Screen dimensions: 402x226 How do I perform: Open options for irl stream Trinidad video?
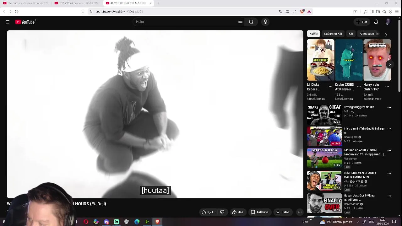coord(389,129)
